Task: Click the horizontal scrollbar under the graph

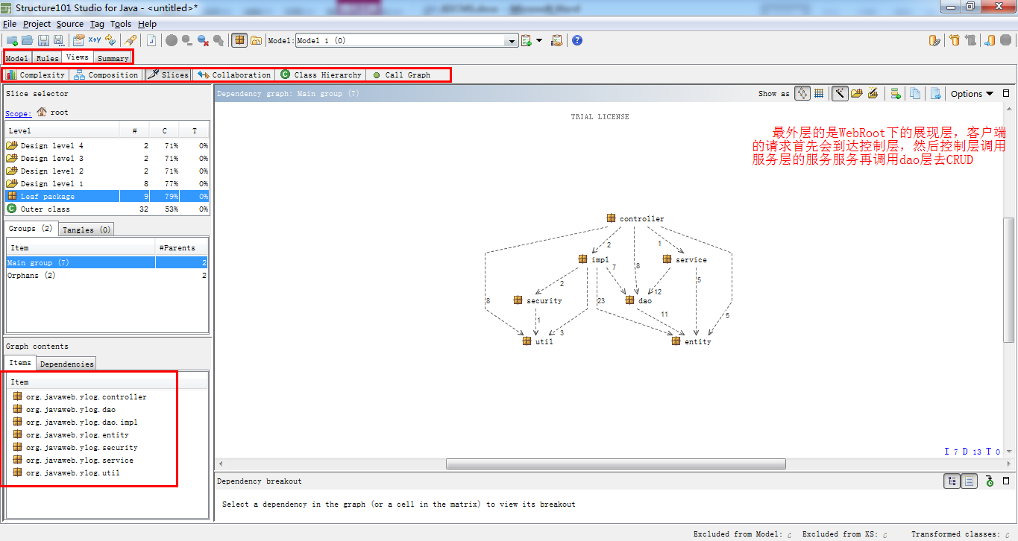Action: pyautogui.click(x=615, y=464)
